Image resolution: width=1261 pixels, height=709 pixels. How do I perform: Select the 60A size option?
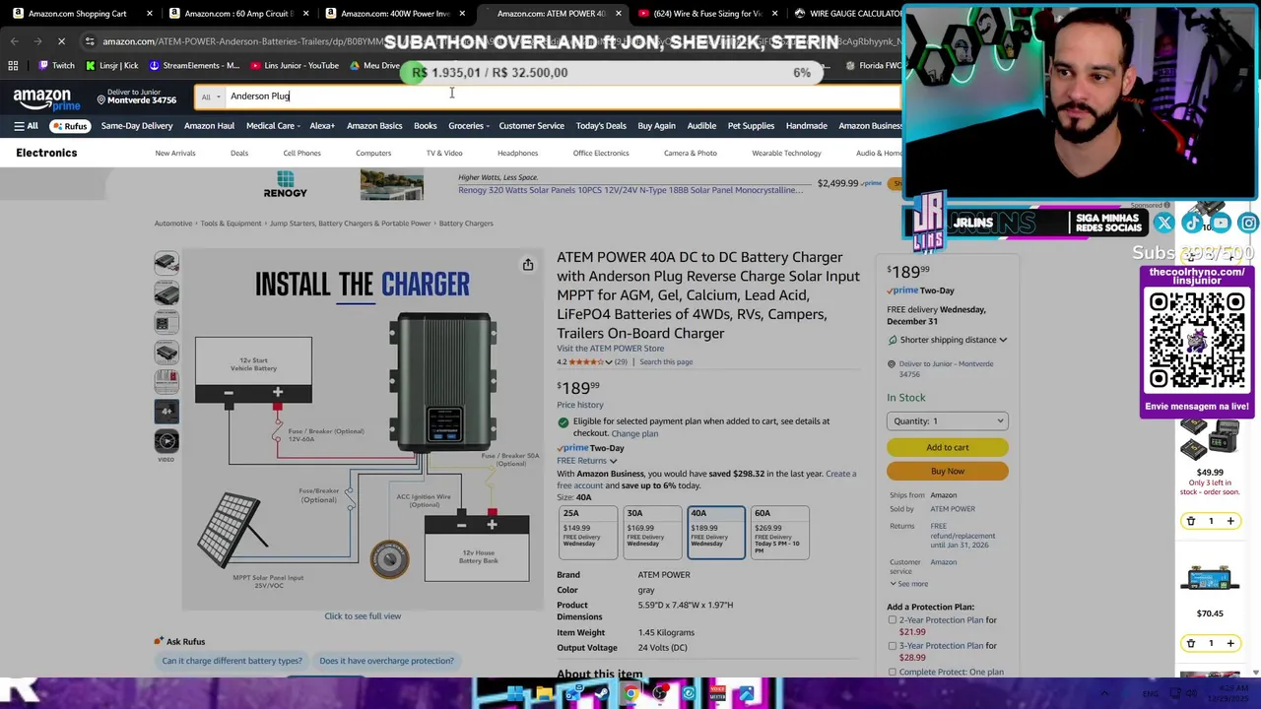[779, 532]
